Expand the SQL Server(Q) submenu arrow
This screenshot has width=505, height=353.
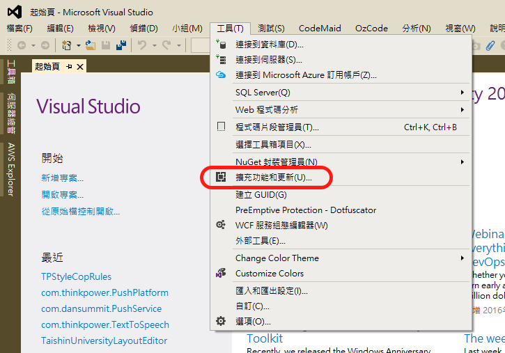[463, 93]
